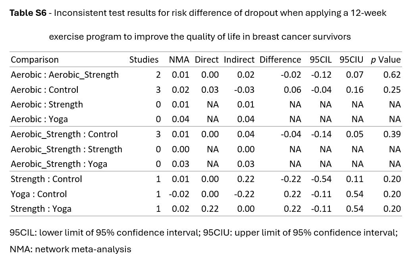Select the p Value column header
This screenshot has height=261, width=414.
click(385, 59)
